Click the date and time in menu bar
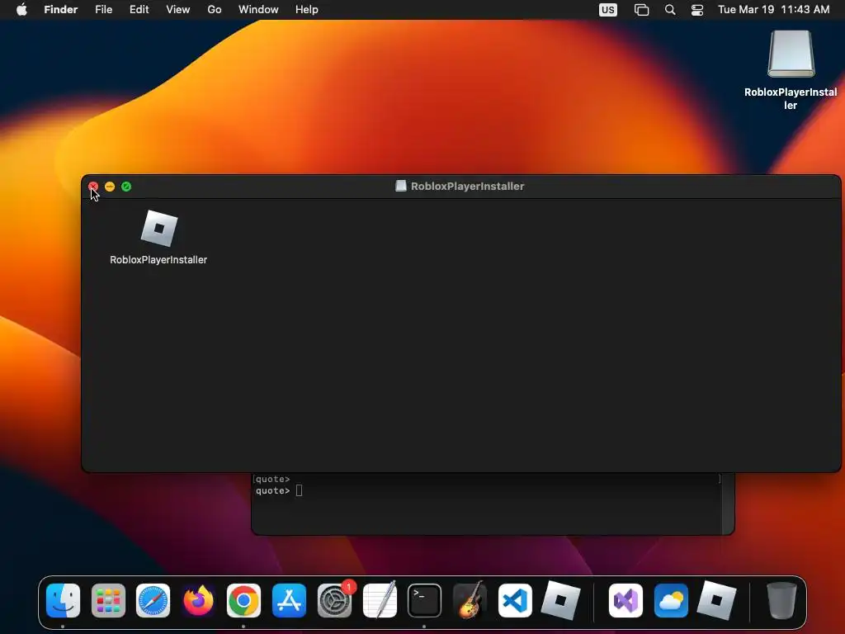Viewport: 845px width, 634px height. click(773, 10)
